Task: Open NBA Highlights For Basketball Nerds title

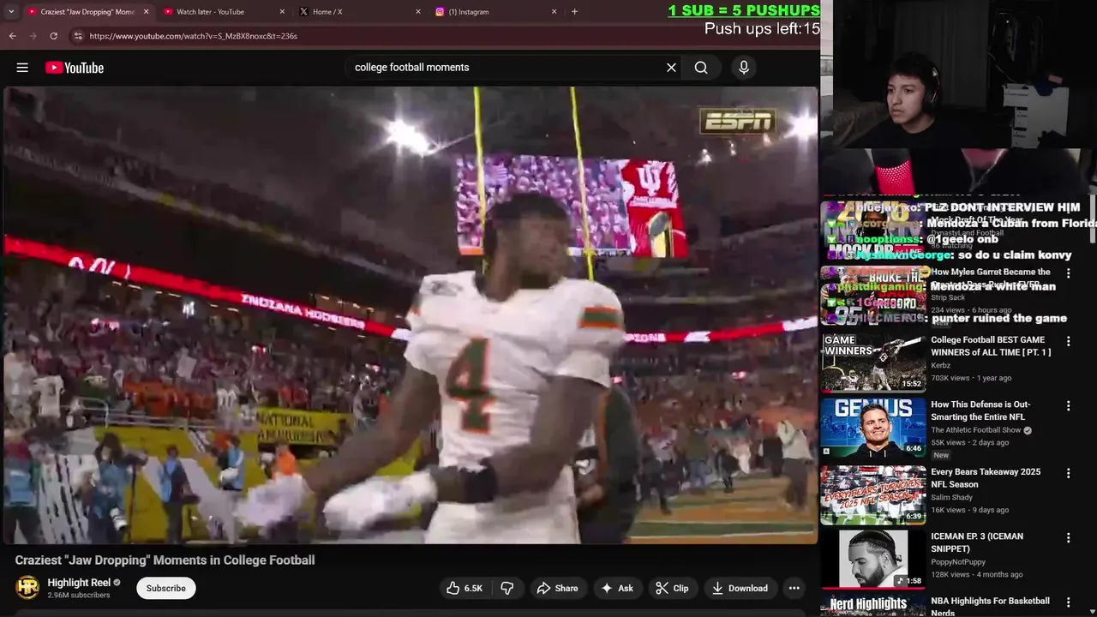Action: [x=990, y=607]
